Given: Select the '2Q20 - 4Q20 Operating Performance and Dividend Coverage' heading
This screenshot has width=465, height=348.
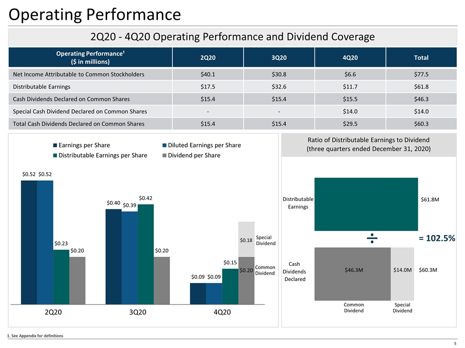Looking at the screenshot, I should [232, 37].
